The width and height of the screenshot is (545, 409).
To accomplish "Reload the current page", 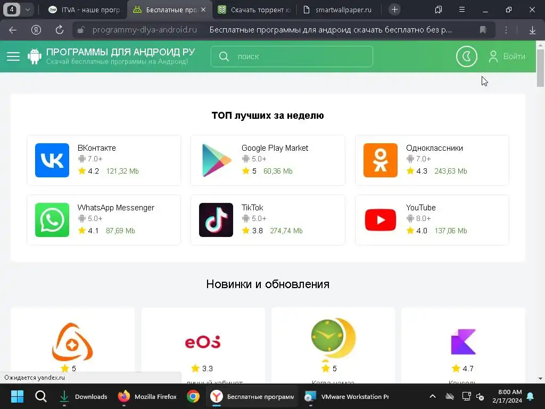I will coord(60,30).
